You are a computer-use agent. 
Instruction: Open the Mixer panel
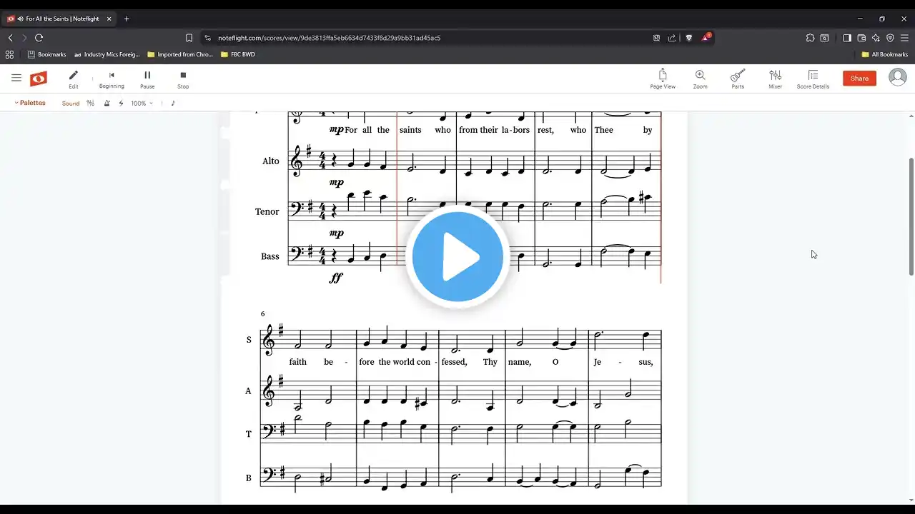[x=776, y=79]
